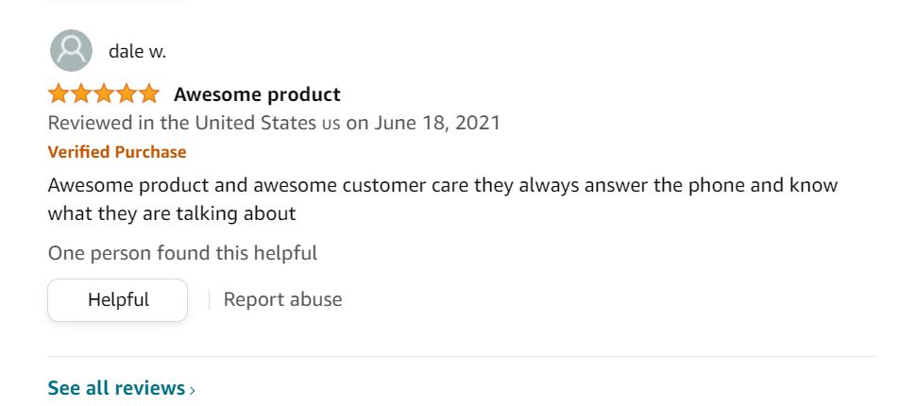
Task: Open the bold 'Awesome product' review title
Action: [257, 94]
